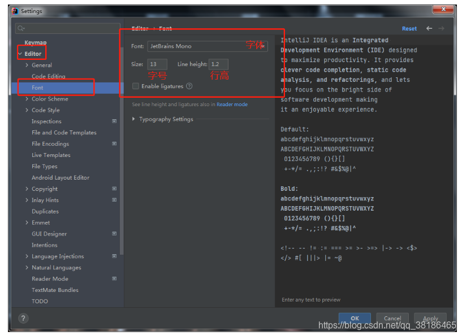Confirm with the OK button
This screenshot has height=336, width=462.
coord(355,318)
